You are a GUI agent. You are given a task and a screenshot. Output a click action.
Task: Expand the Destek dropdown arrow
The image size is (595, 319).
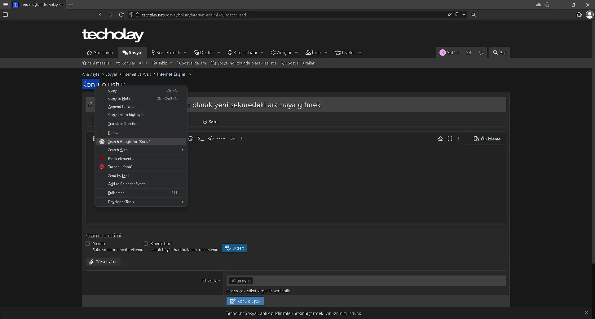coord(219,53)
